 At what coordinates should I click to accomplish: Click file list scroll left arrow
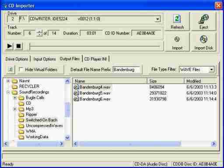coord(76,144)
